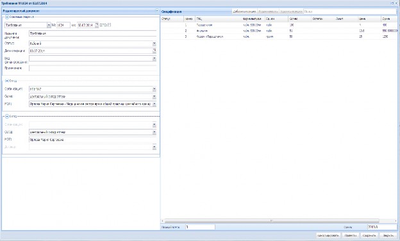Sort grid by the Форма выпуска column header

[253, 19]
